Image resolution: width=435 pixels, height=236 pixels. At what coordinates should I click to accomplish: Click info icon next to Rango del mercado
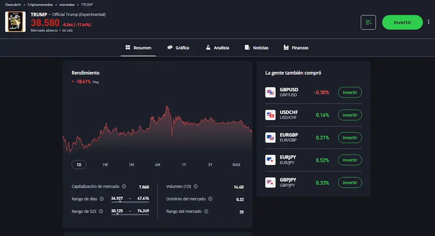click(x=206, y=211)
